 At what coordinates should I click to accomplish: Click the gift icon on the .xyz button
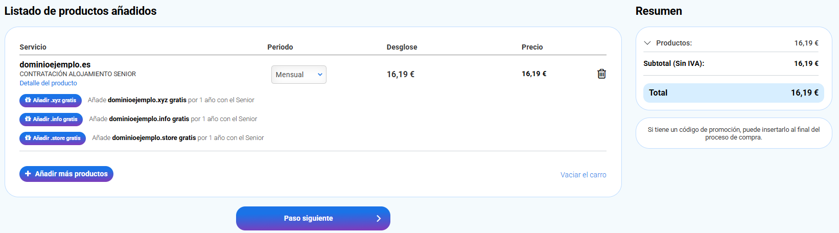coord(28,100)
